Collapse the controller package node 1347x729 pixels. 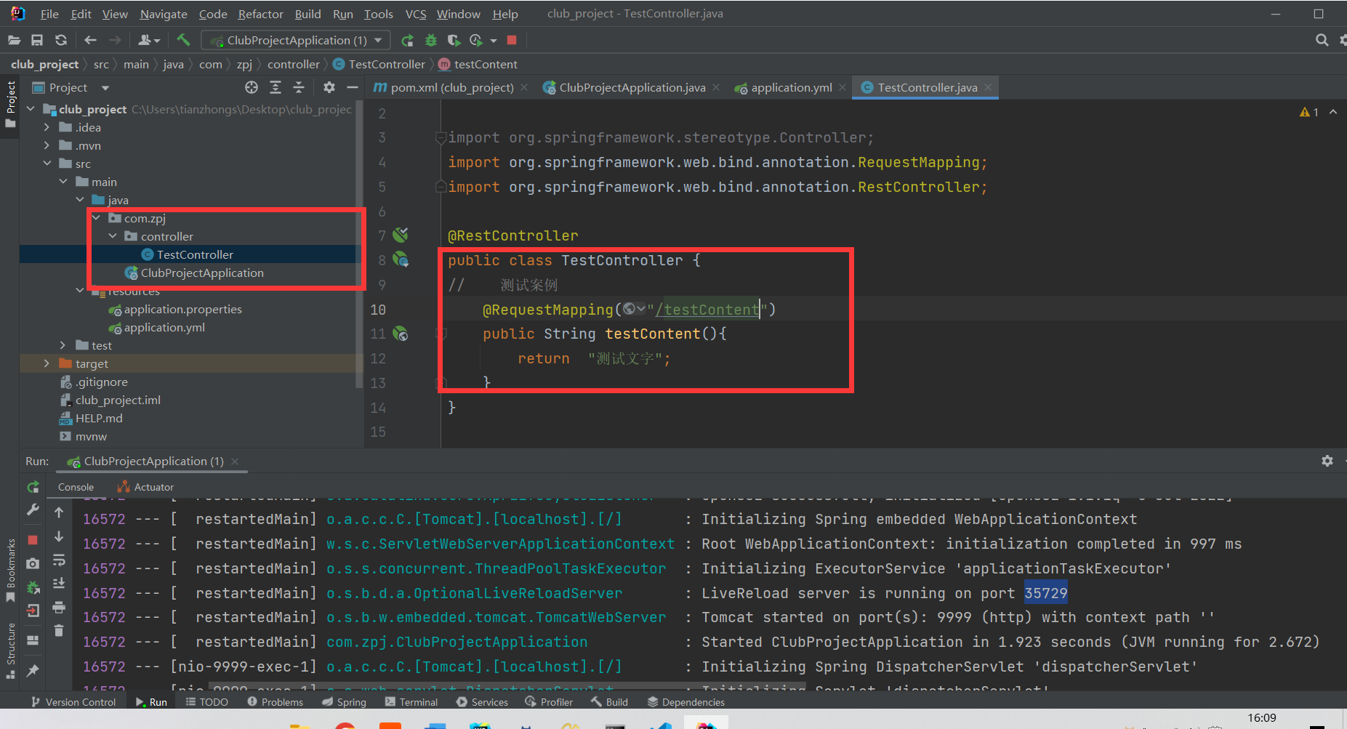pos(113,236)
